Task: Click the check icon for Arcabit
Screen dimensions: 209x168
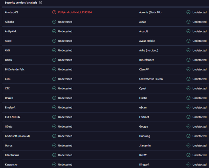Action: [188, 31]
